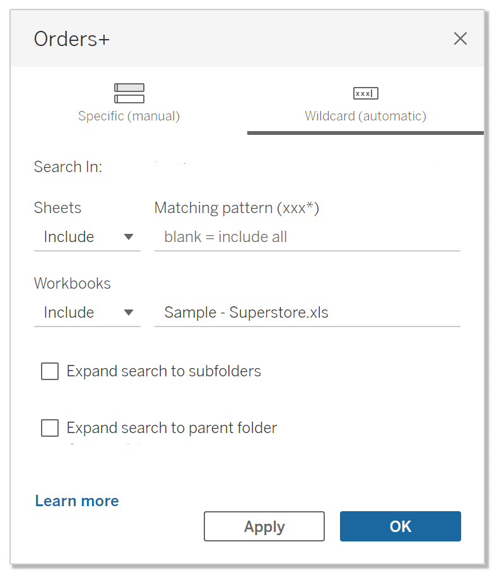Click the Apply button
Viewport: 504px width, 578px height.
pos(264,526)
